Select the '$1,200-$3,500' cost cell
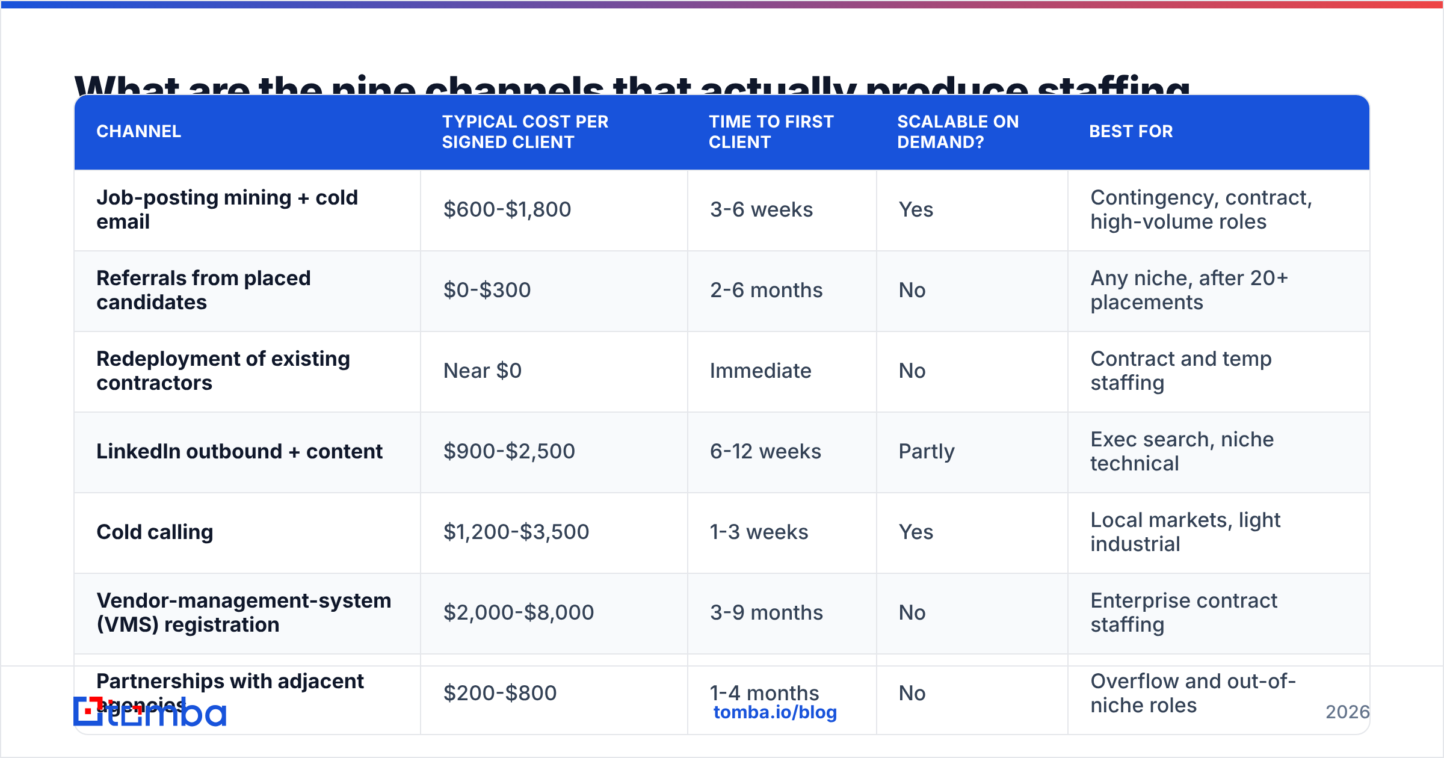The image size is (1444, 758). click(554, 532)
